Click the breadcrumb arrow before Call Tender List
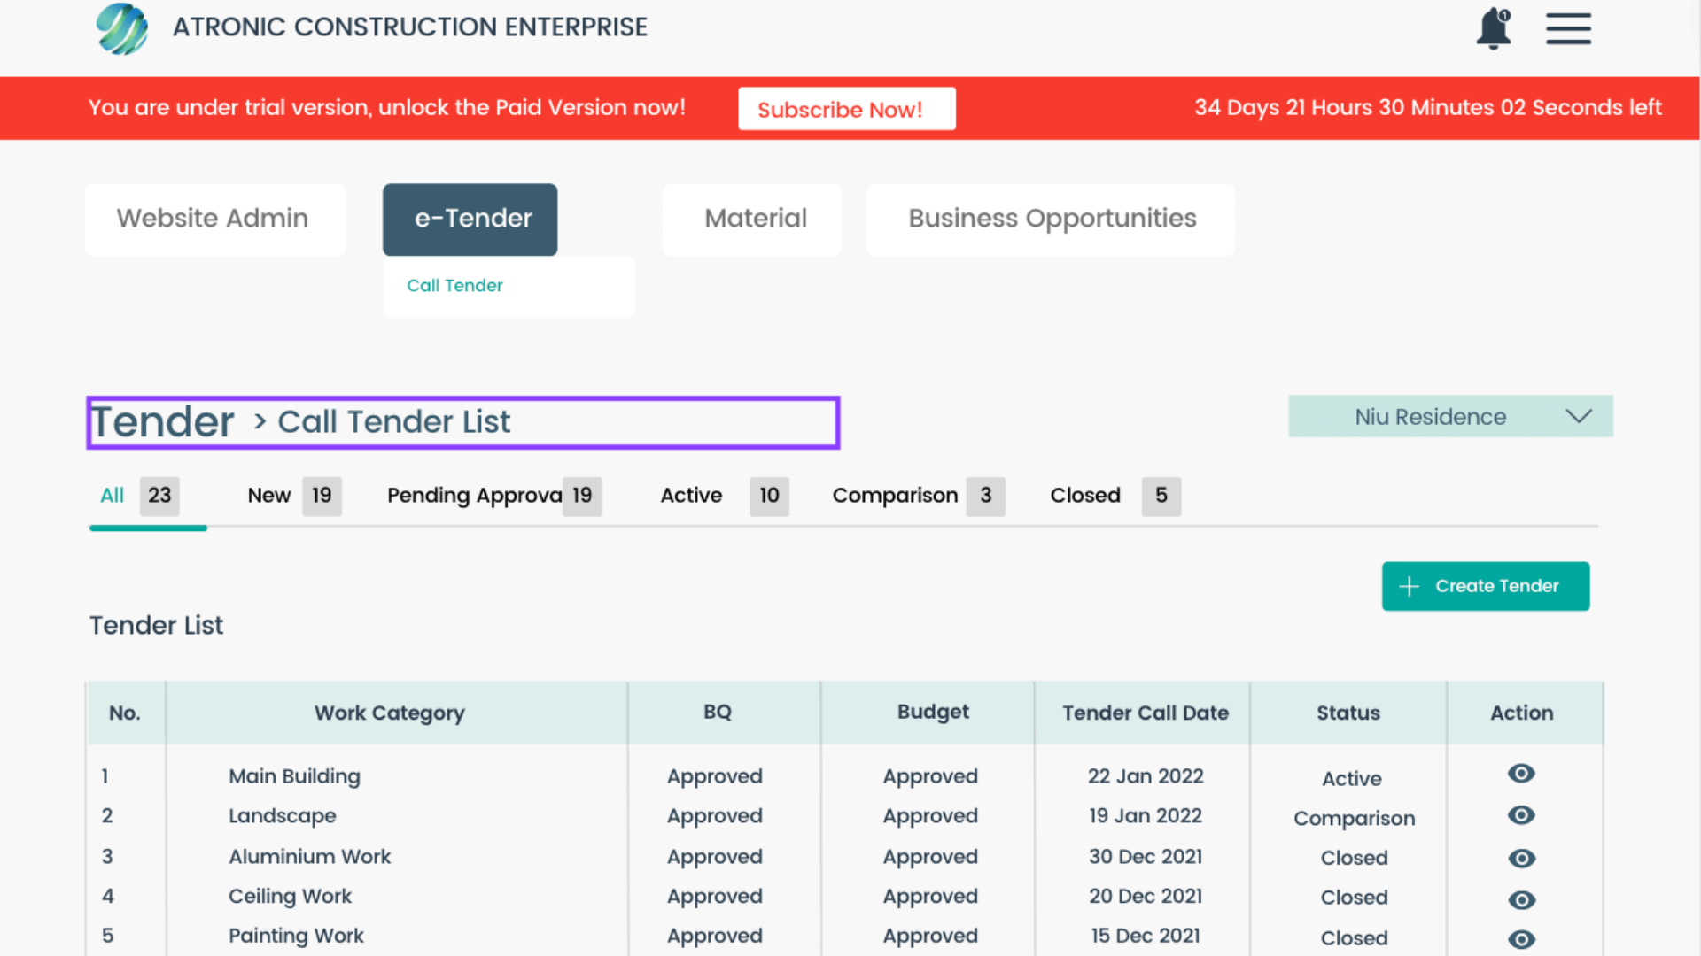This screenshot has height=956, width=1701. pyautogui.click(x=260, y=421)
